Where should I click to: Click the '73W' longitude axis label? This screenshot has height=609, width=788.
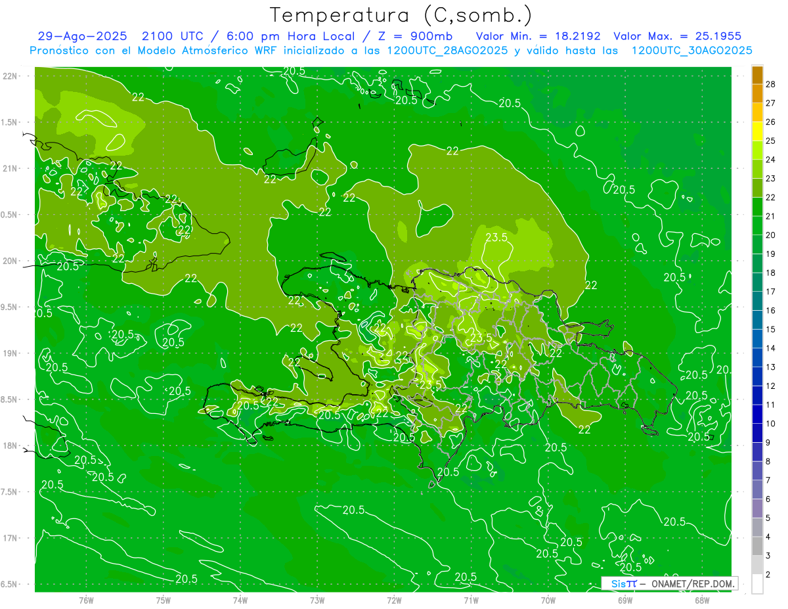[317, 600]
